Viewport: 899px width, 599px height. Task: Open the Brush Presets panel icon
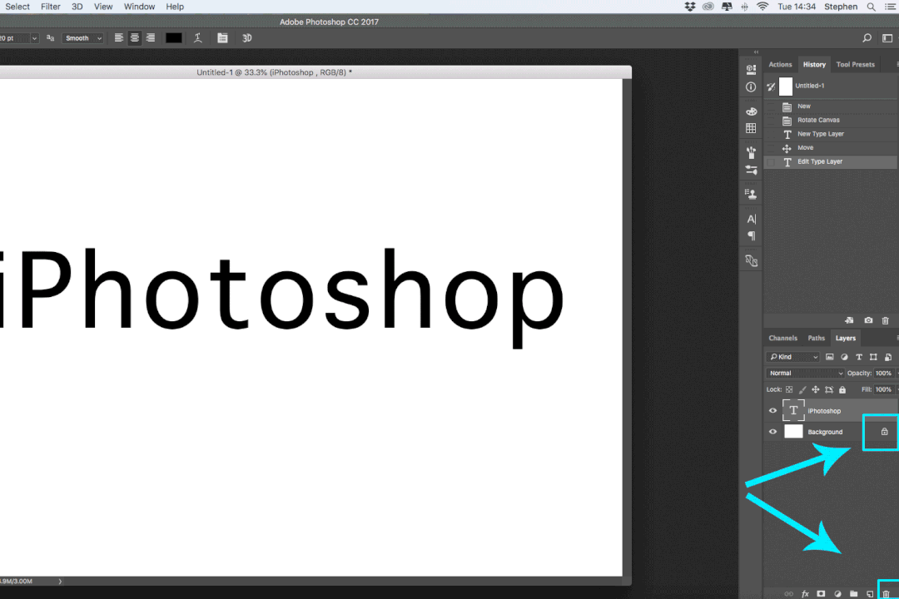coord(751,171)
